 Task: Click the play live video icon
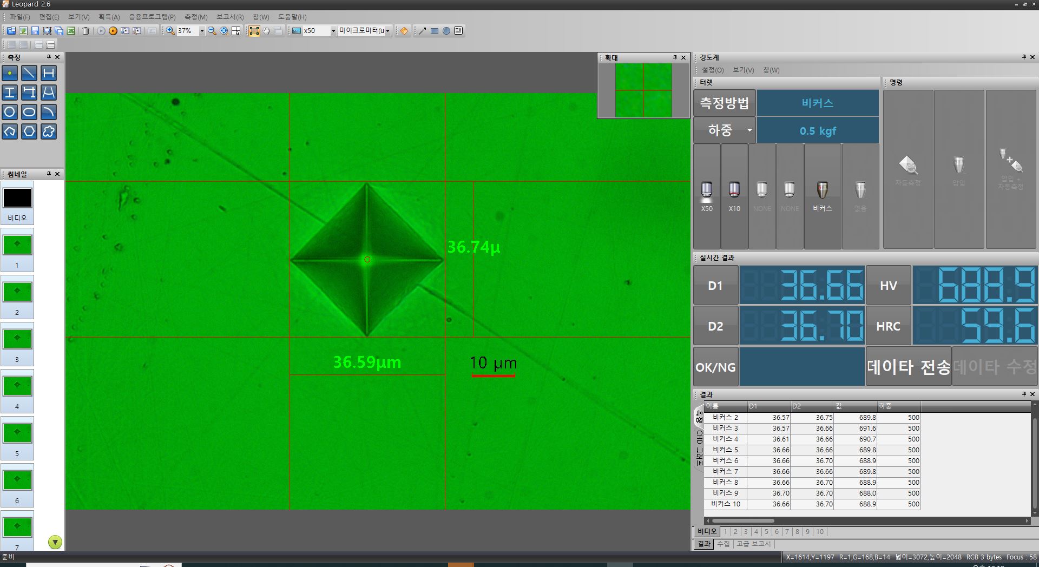(101, 31)
